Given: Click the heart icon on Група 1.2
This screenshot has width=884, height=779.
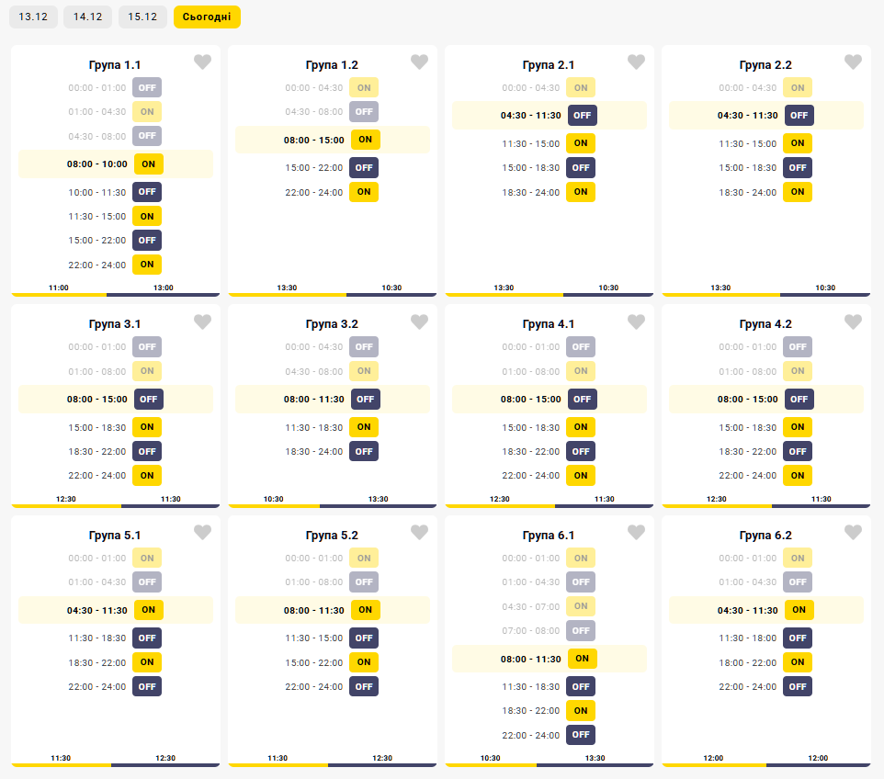Looking at the screenshot, I should [x=420, y=62].
